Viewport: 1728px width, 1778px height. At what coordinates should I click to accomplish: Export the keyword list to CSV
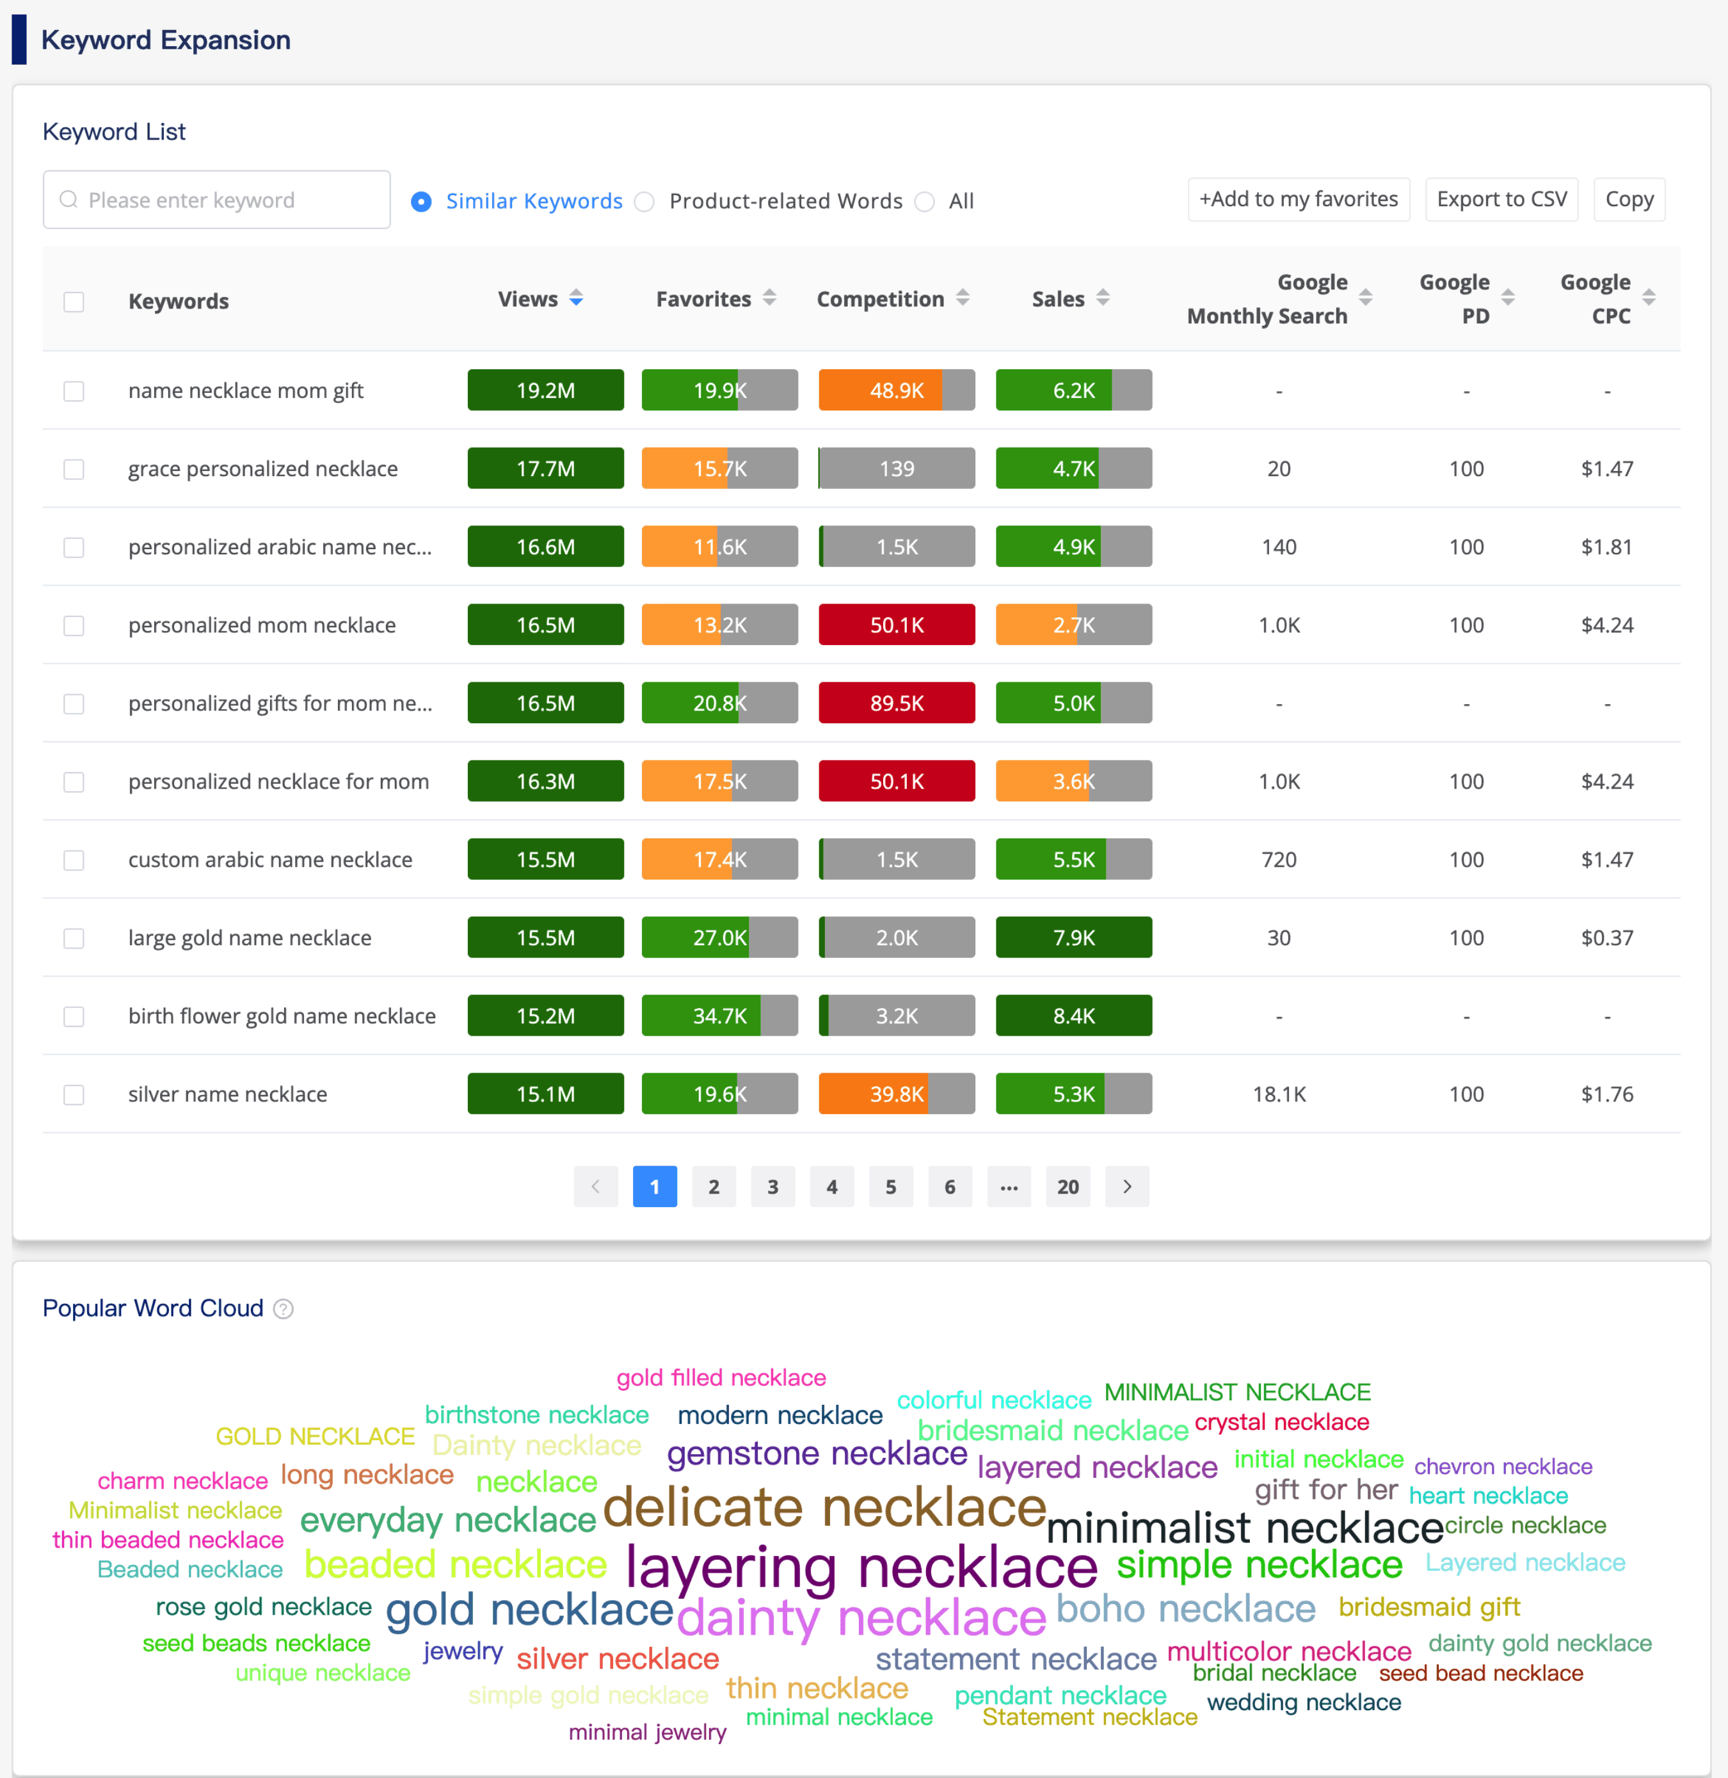click(x=1501, y=199)
